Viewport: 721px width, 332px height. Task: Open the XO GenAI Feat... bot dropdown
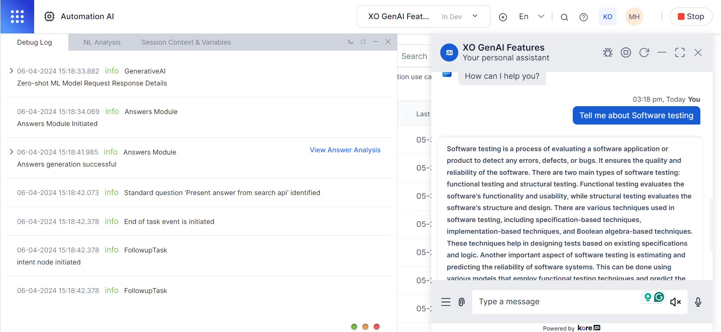pos(423,17)
